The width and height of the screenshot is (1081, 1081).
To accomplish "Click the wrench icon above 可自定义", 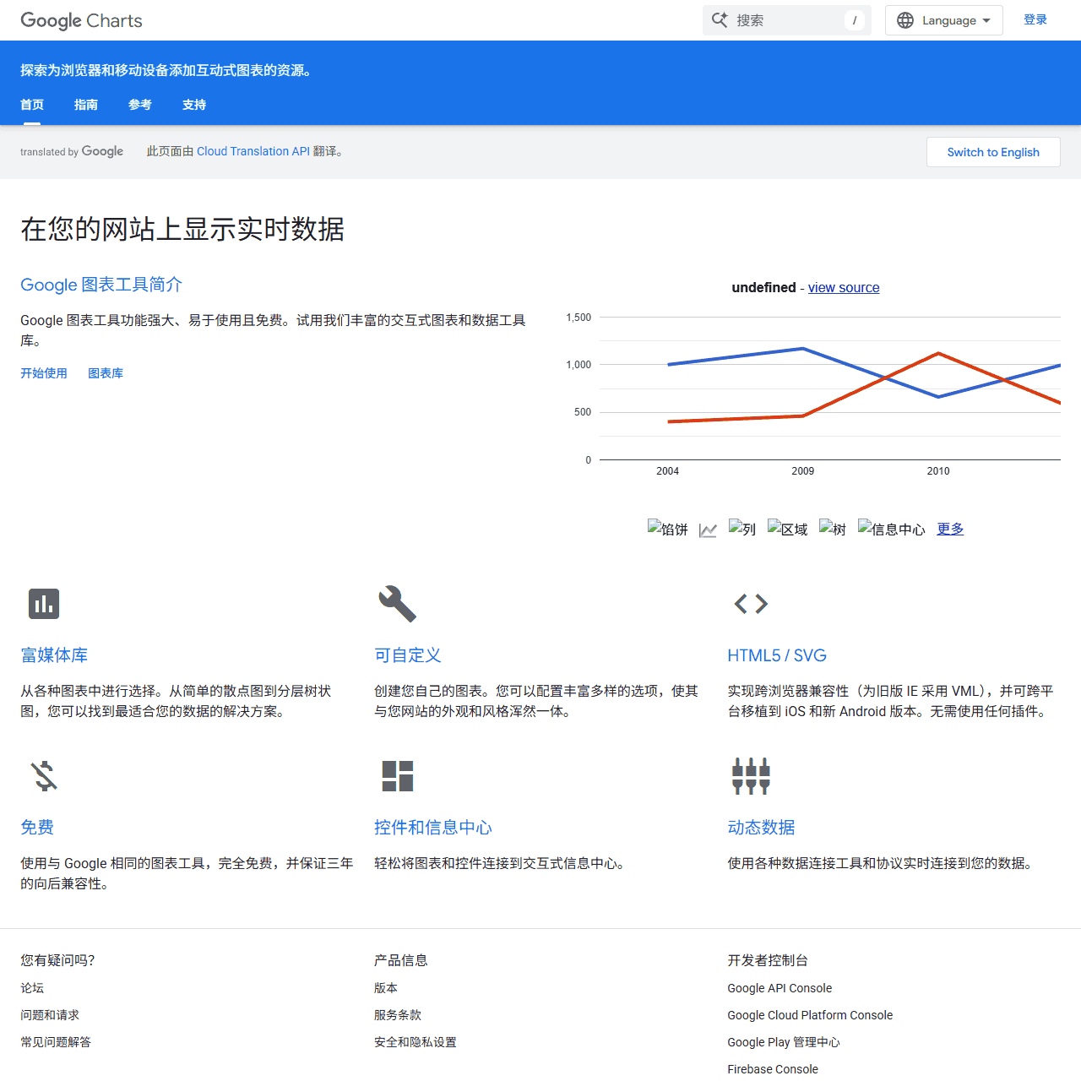I will click(x=397, y=603).
